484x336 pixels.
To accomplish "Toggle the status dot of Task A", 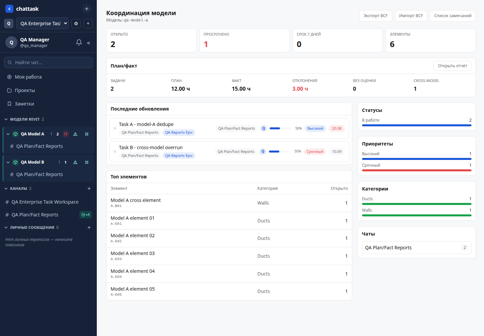I will pos(115,128).
